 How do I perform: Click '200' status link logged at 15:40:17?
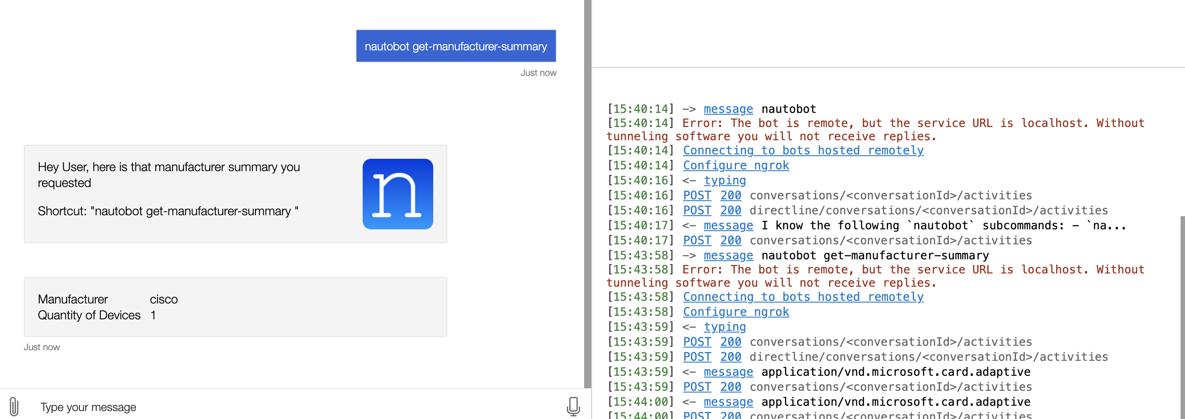pos(730,240)
